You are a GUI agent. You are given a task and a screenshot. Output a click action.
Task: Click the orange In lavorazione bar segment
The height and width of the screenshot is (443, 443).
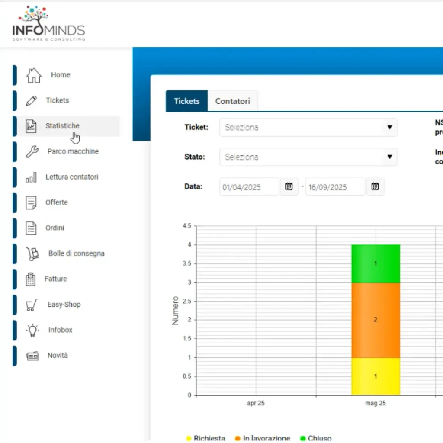[376, 320]
